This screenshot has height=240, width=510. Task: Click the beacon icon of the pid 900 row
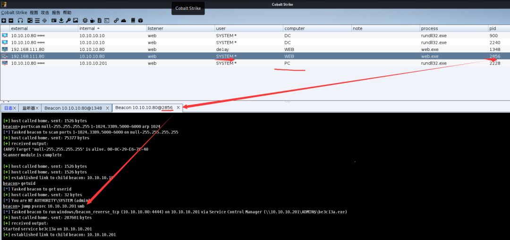coord(5,35)
